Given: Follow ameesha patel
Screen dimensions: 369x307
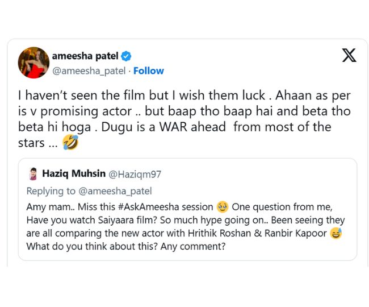Looking at the screenshot, I should tap(149, 71).
